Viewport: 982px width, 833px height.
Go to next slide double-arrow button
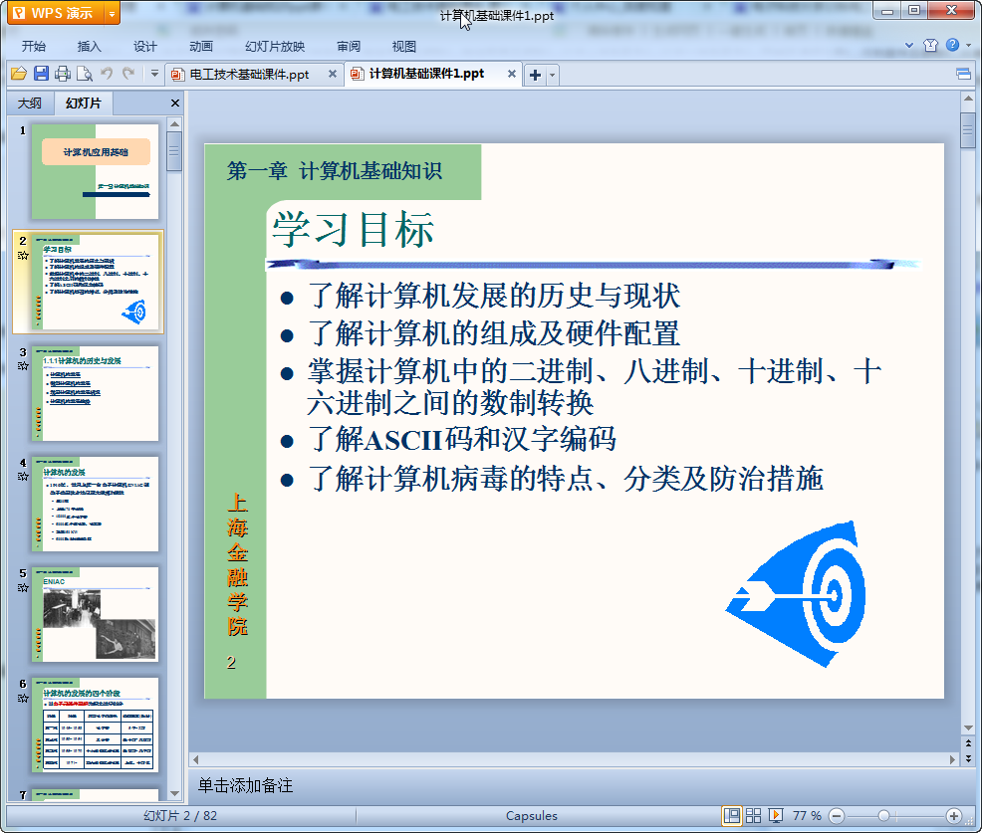pyautogui.click(x=968, y=758)
